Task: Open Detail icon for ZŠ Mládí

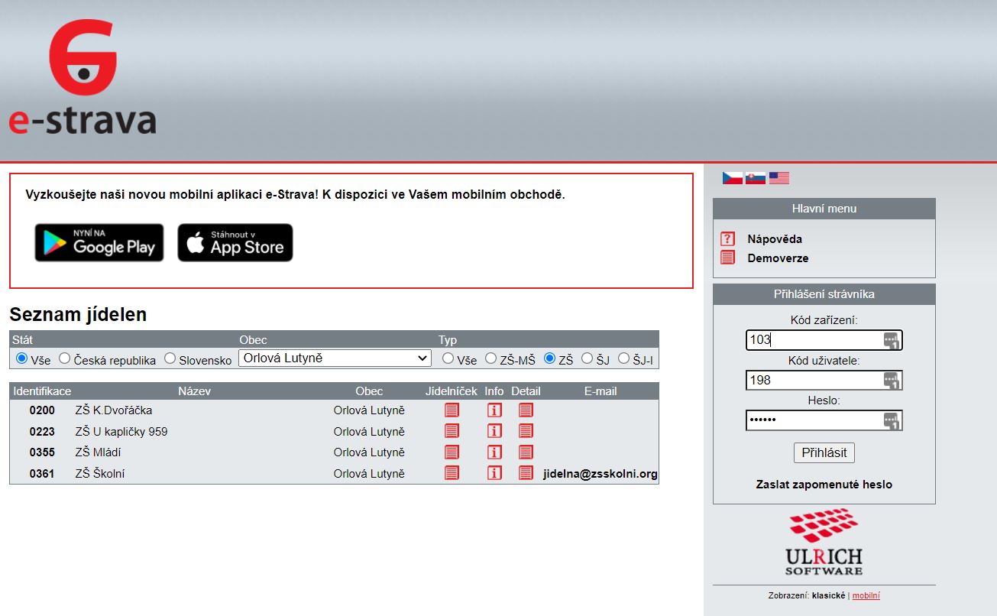Action: [x=526, y=452]
